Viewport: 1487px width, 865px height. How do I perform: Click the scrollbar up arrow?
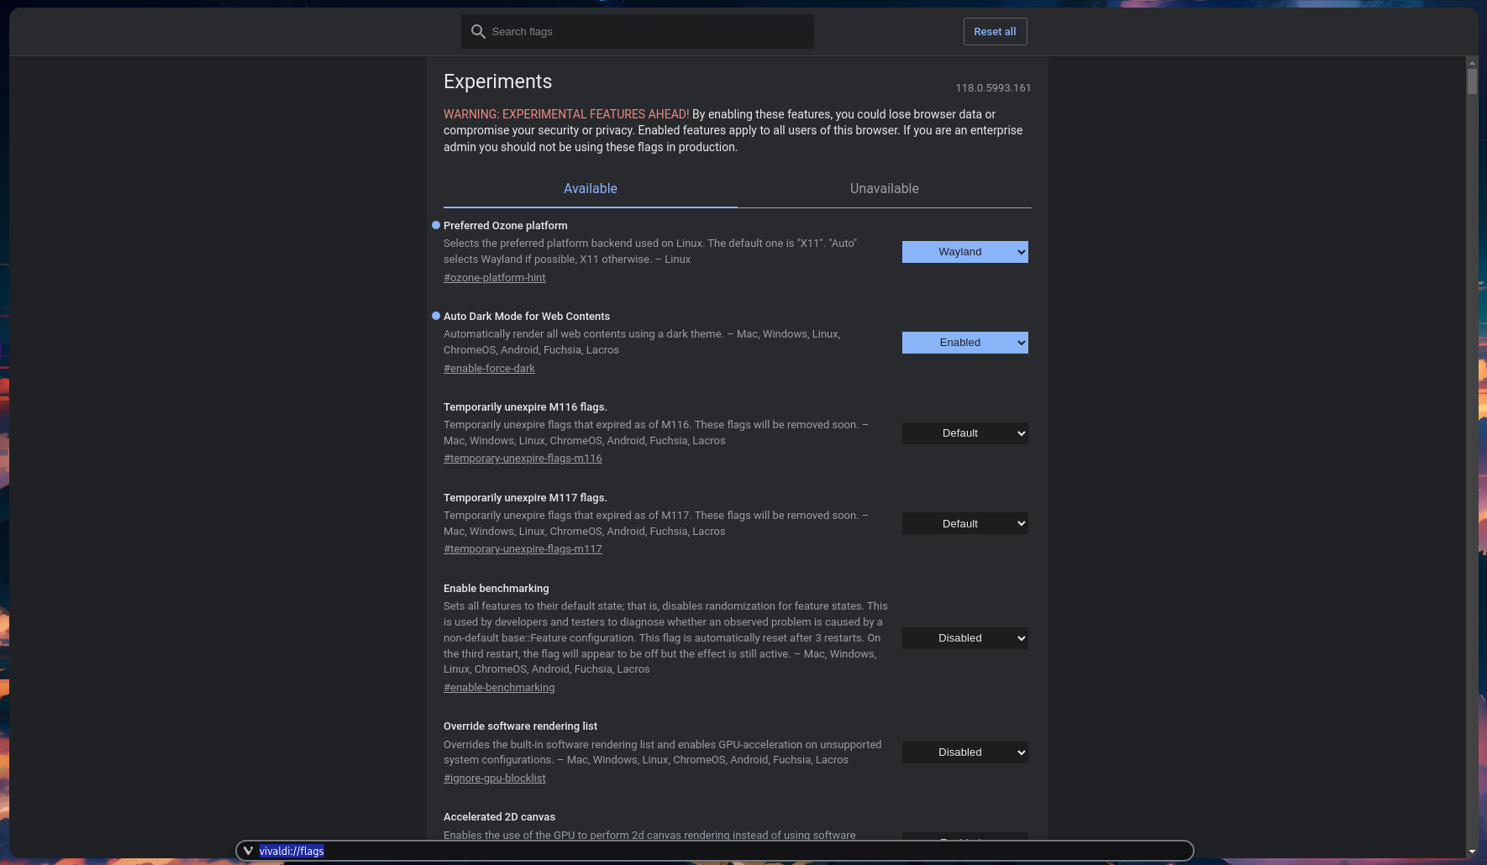[x=1472, y=63]
